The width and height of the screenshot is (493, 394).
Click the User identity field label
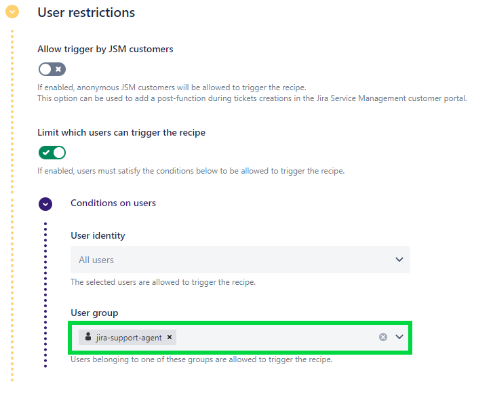pyautogui.click(x=98, y=235)
